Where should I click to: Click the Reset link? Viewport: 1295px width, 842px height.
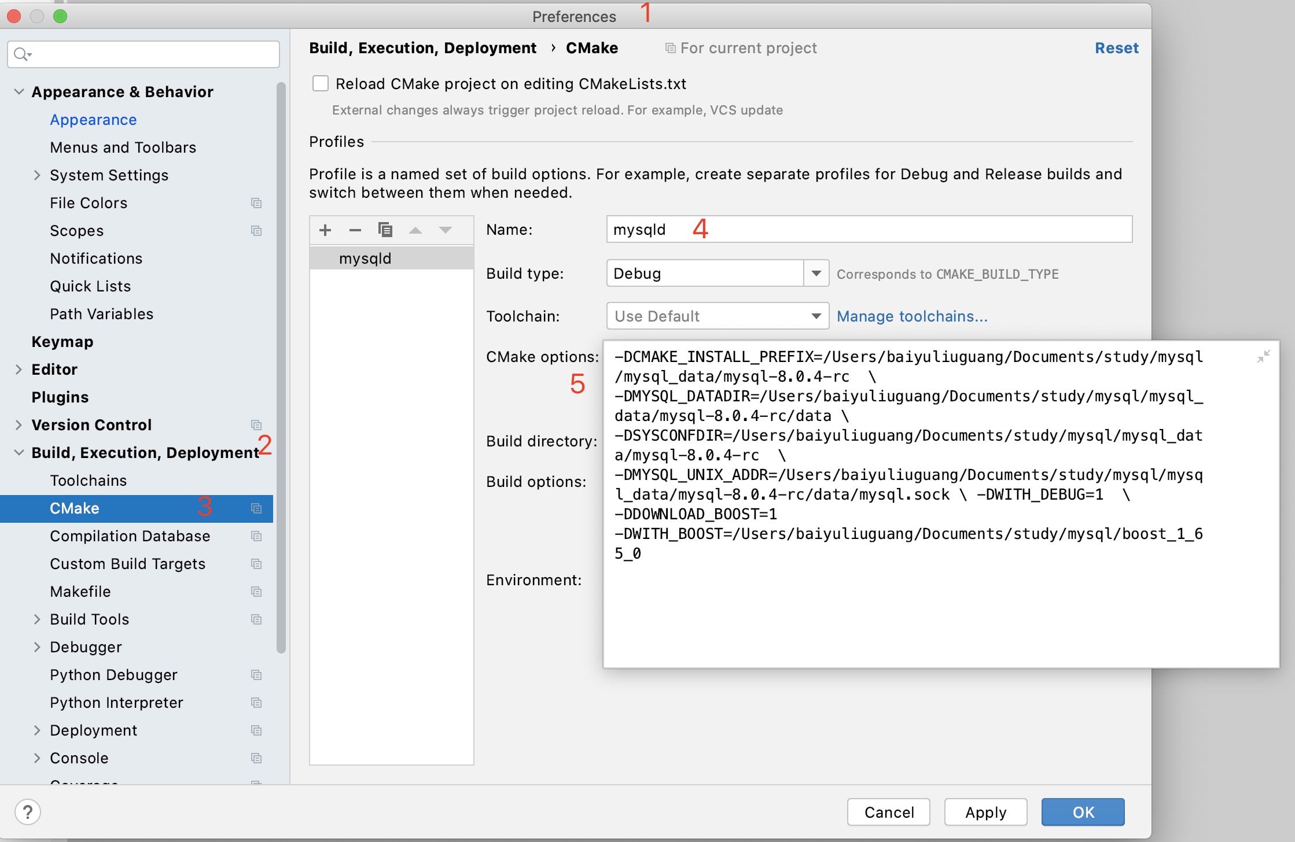click(x=1116, y=48)
